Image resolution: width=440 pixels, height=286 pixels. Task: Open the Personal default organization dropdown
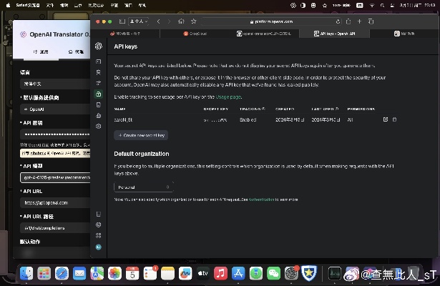pyautogui.click(x=144, y=187)
